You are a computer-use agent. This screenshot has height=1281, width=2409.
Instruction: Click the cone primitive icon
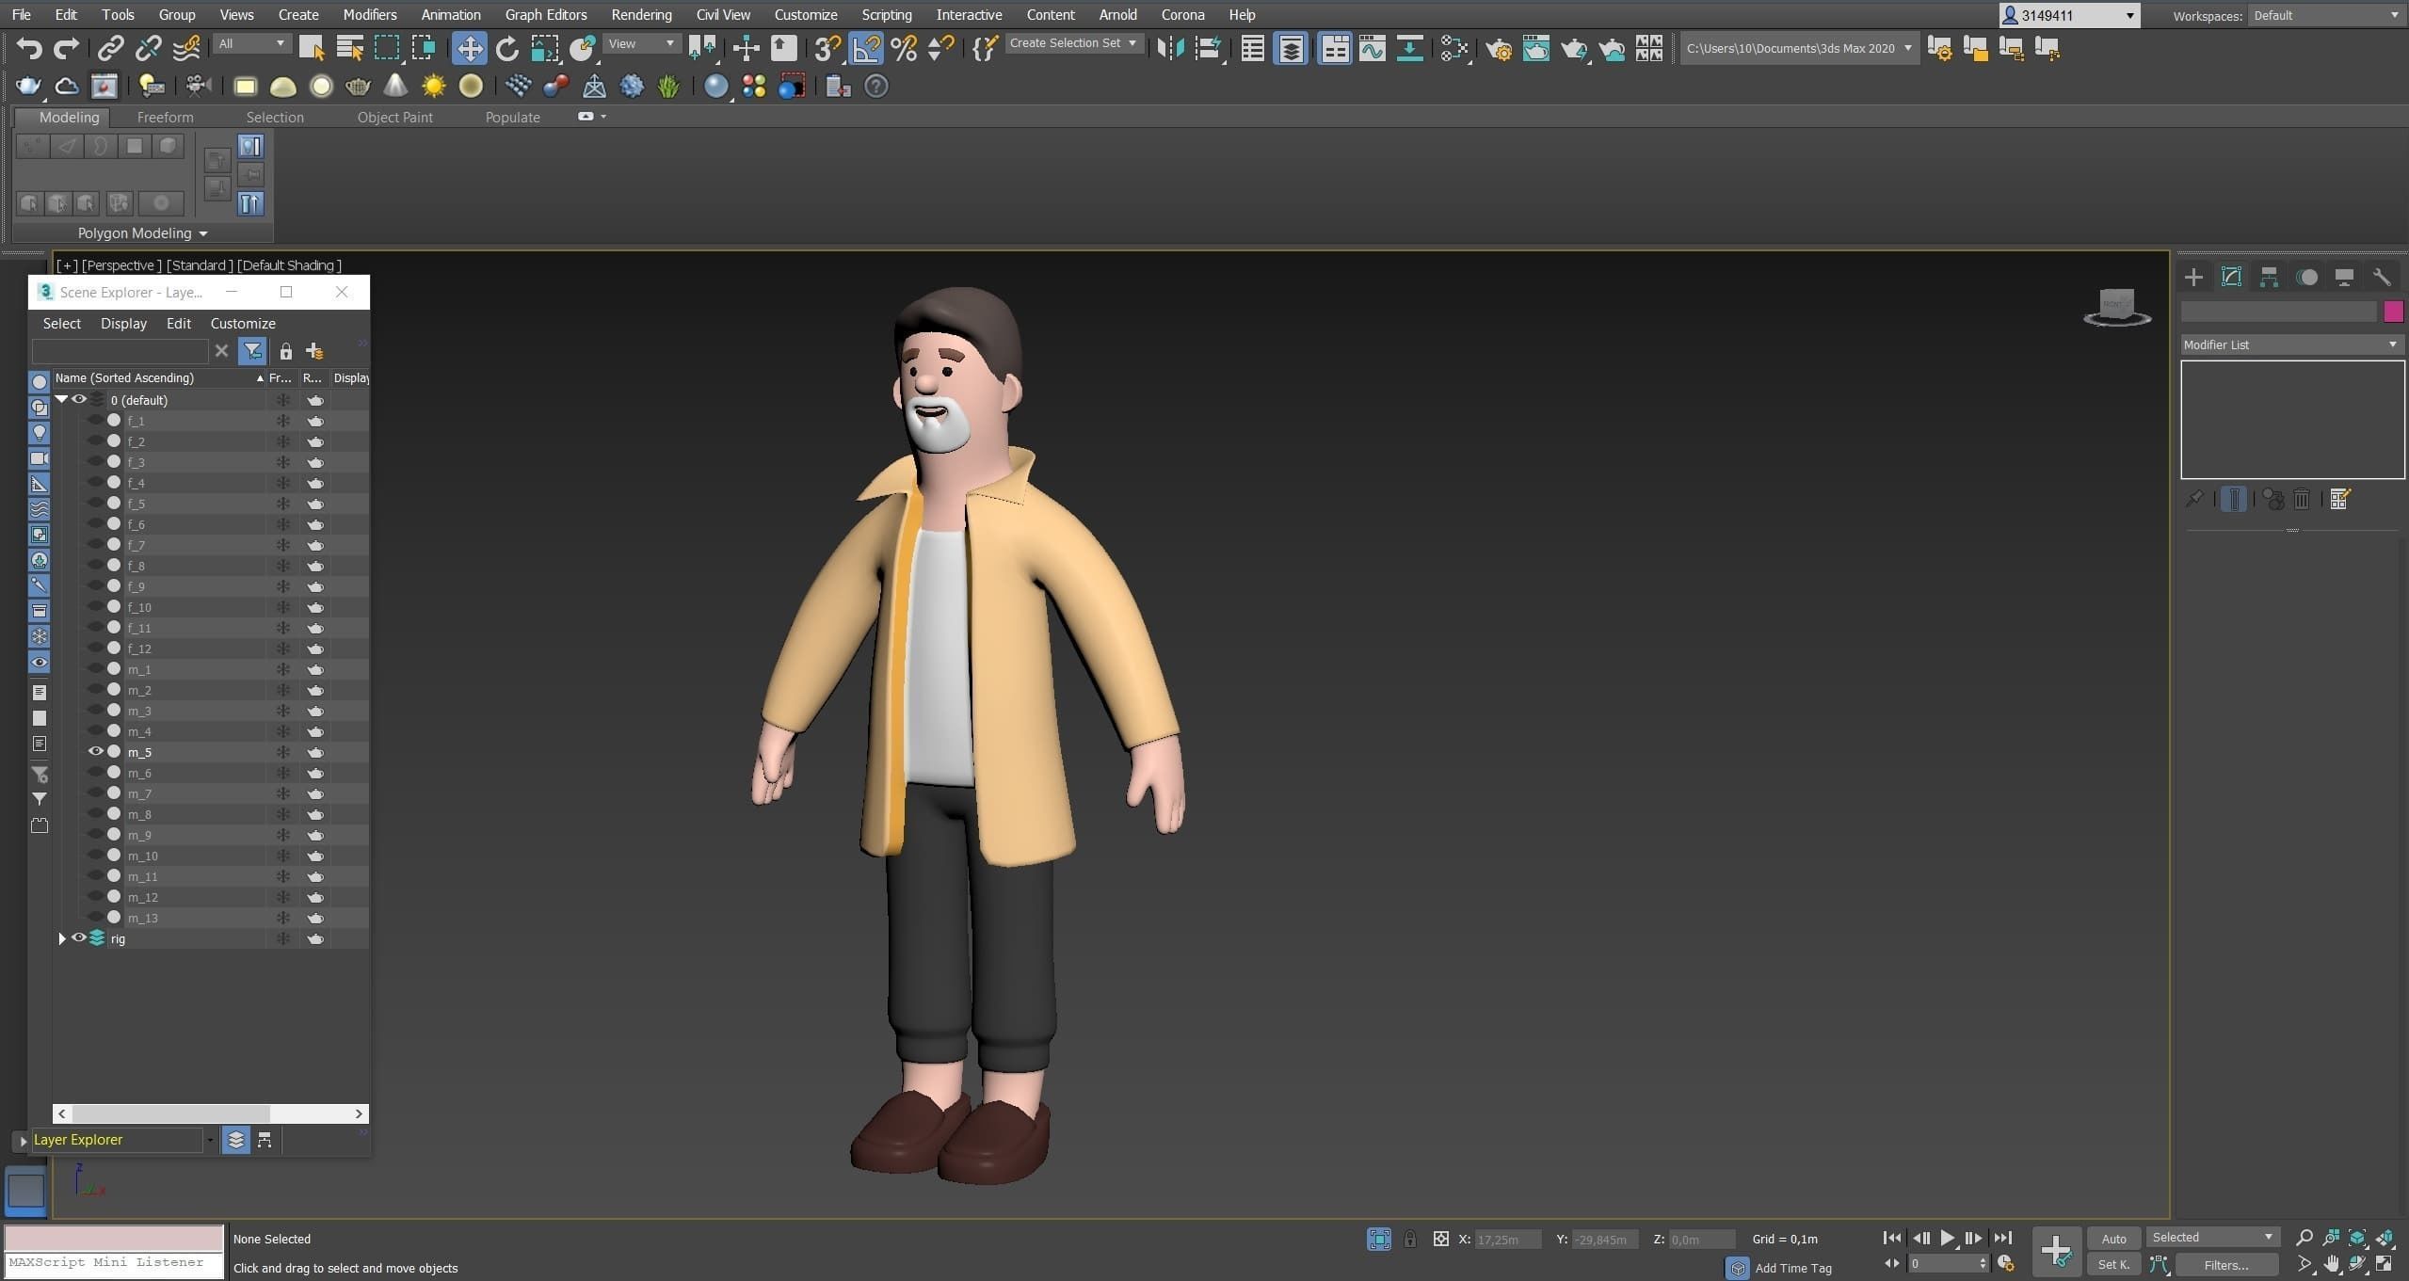pos(395,87)
